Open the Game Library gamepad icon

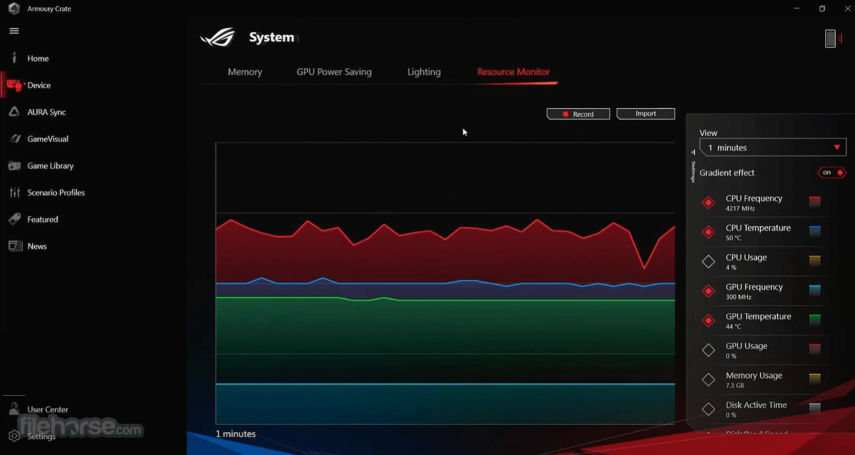pyautogui.click(x=14, y=166)
